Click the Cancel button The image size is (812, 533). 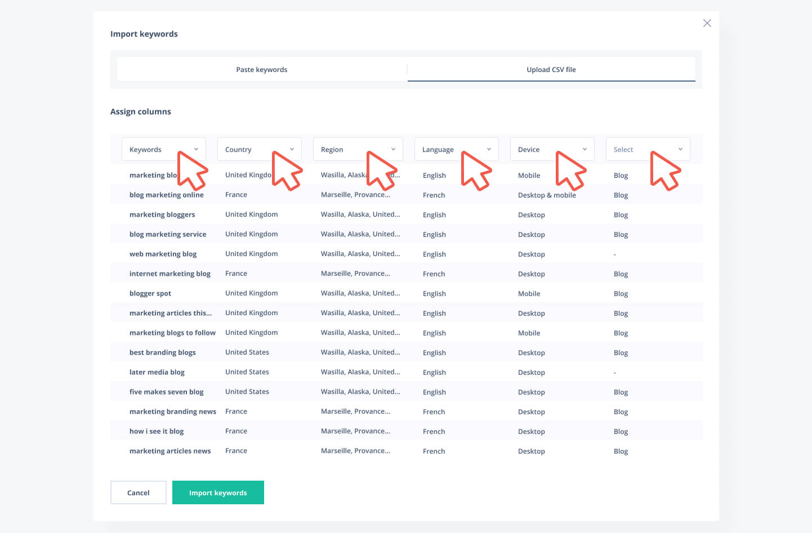[x=138, y=492]
